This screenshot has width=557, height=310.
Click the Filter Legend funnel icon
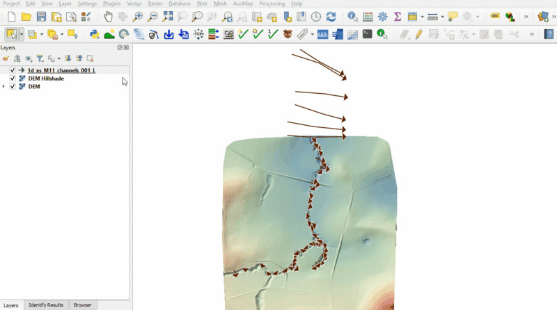[x=40, y=59]
